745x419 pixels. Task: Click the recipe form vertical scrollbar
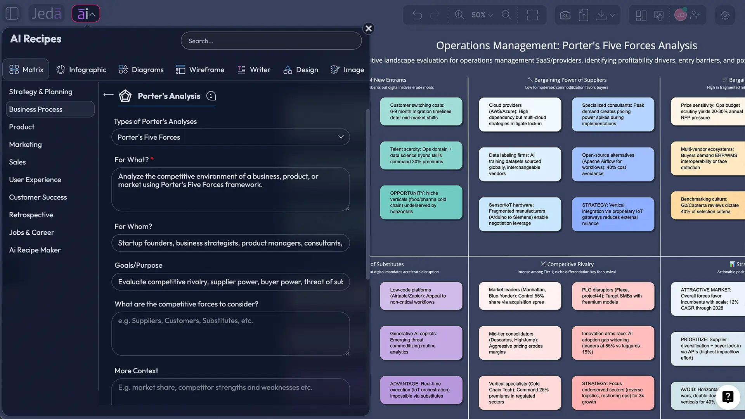click(x=368, y=194)
